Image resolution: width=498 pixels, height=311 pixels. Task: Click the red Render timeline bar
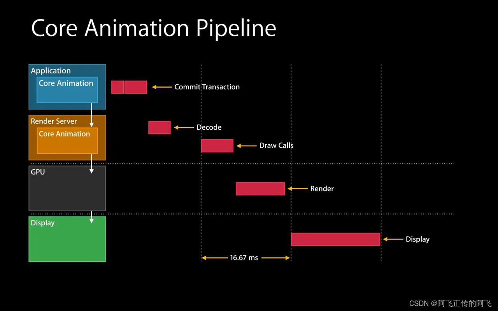(x=260, y=189)
